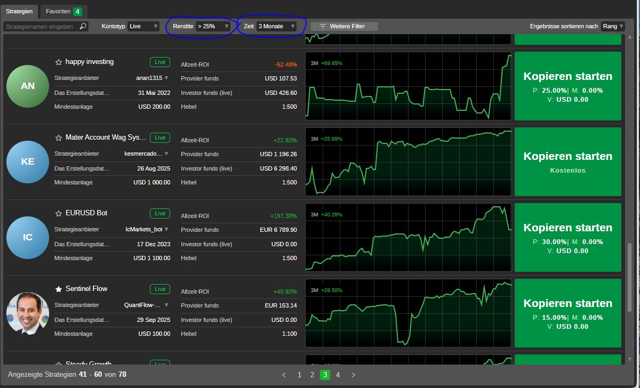This screenshot has width=640, height=388.
Task: Click the next page arrow
Action: coord(353,375)
